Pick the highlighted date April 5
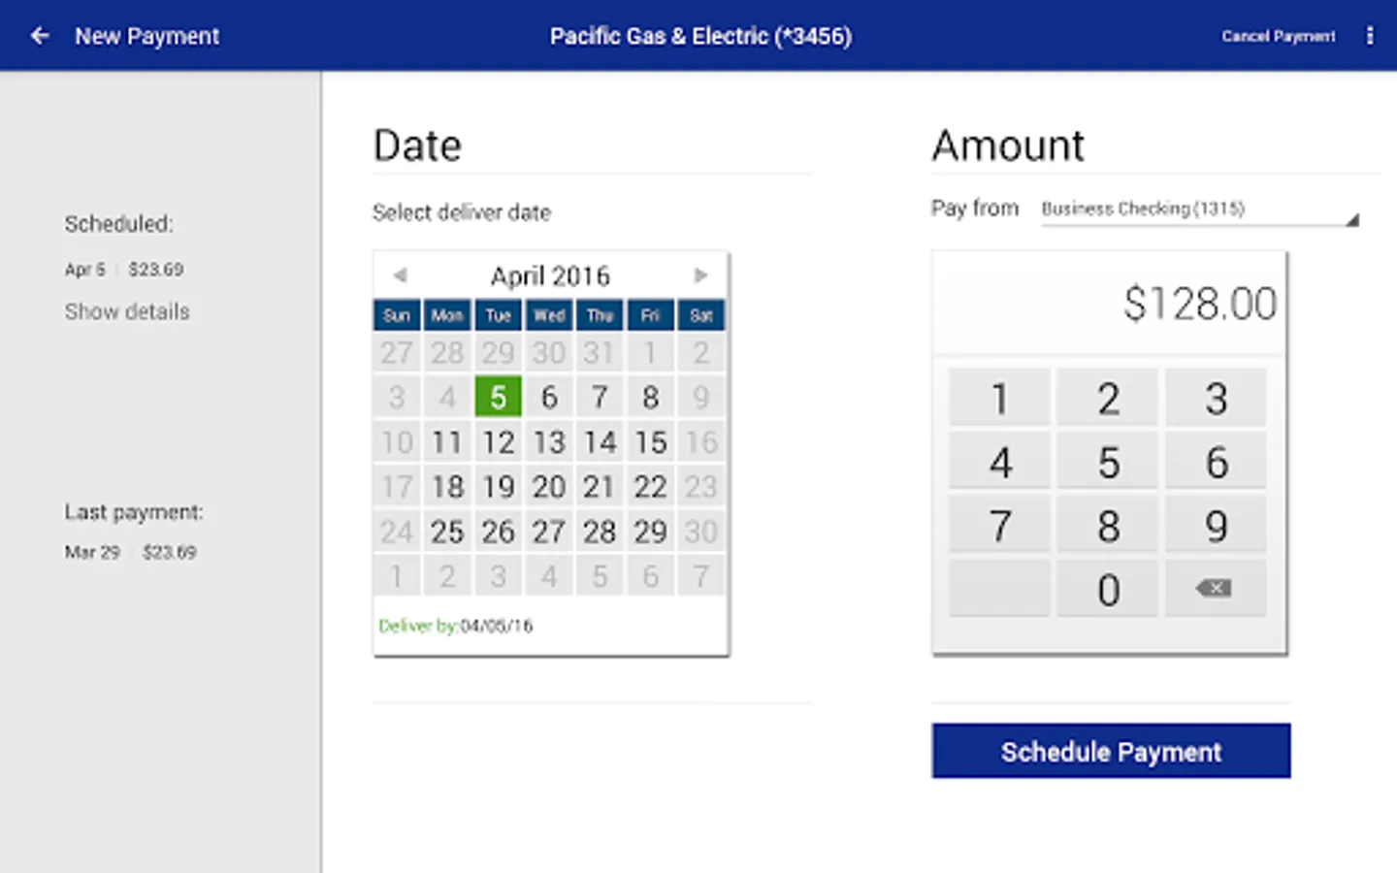 pos(499,397)
